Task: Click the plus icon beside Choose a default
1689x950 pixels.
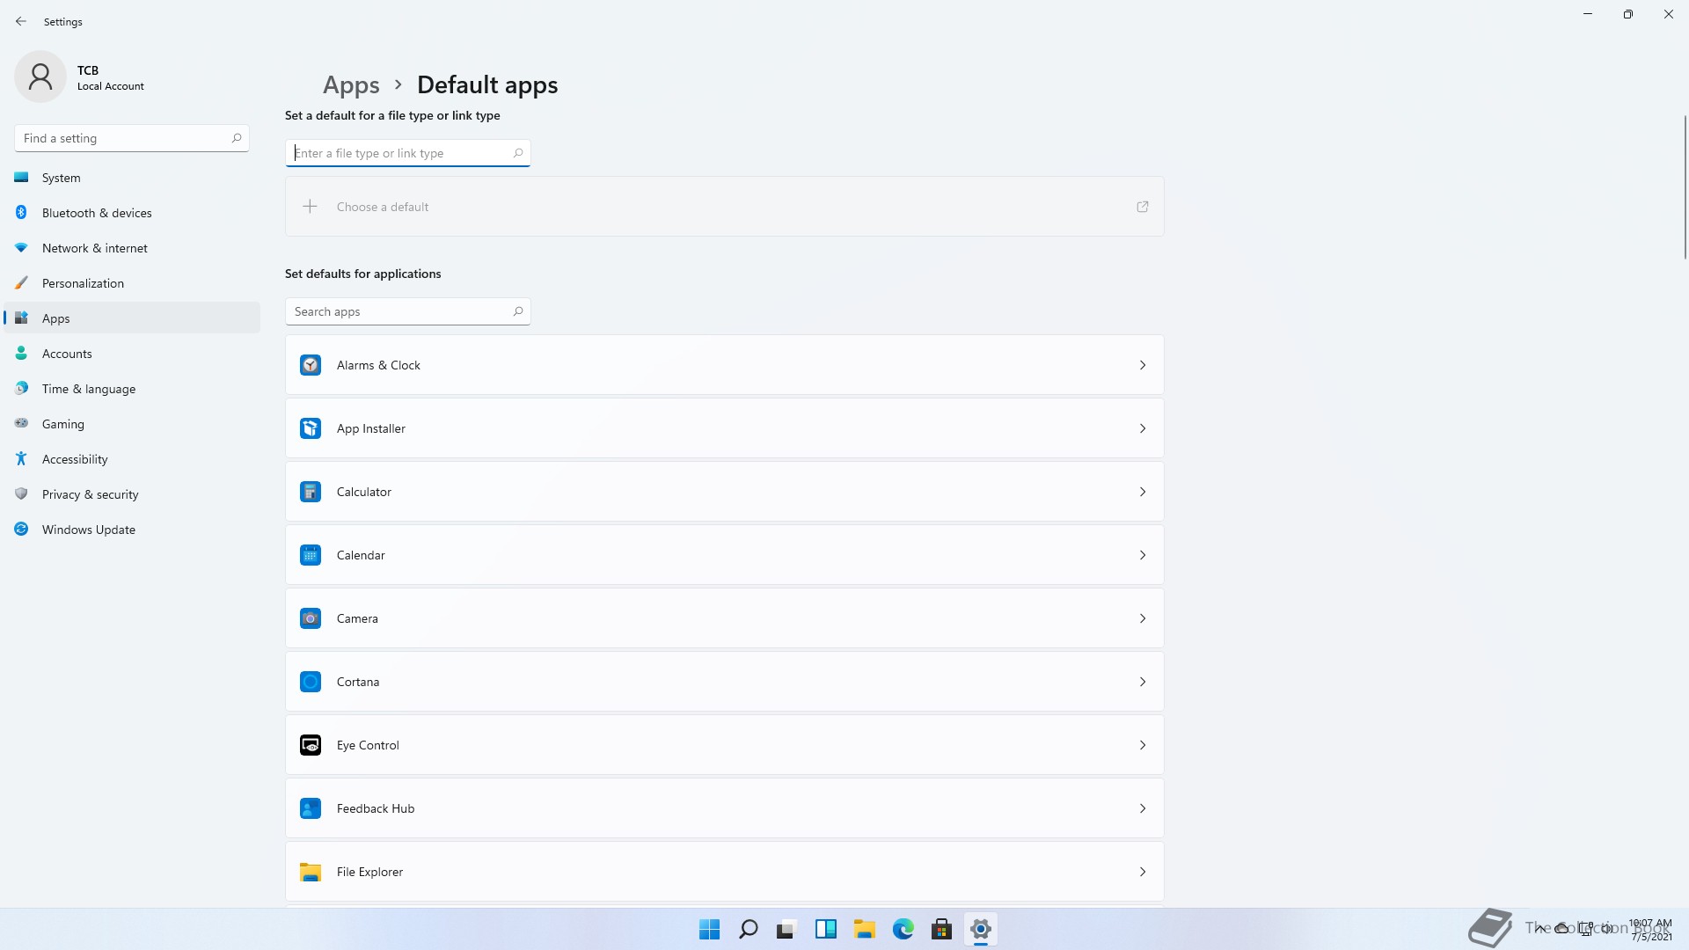Action: pos(310,207)
